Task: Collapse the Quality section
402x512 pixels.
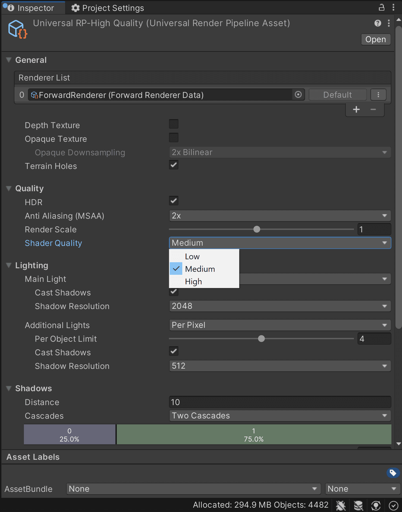Action: (9, 188)
